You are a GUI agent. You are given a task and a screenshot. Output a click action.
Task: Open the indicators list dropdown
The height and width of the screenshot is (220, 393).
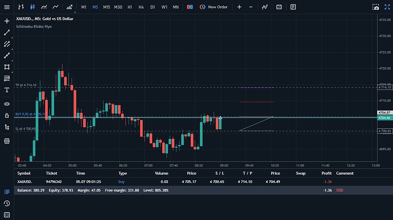tap(69, 7)
